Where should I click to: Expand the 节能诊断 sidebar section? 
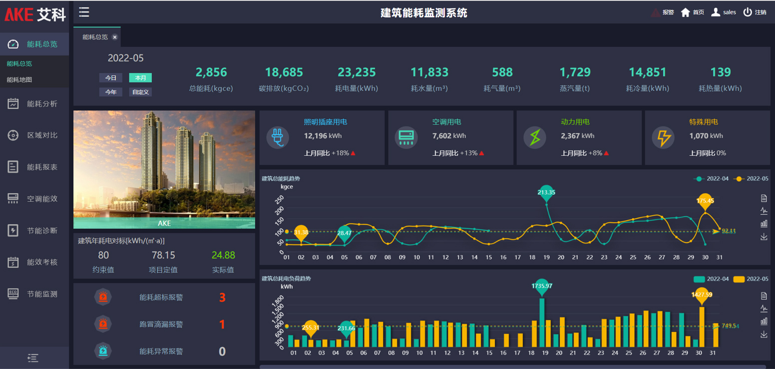tap(34, 231)
